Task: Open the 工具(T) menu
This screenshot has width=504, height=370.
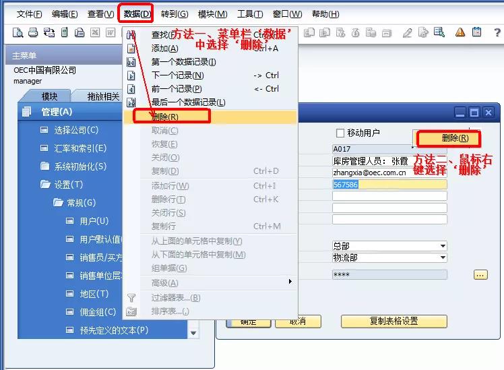Action: click(x=250, y=14)
